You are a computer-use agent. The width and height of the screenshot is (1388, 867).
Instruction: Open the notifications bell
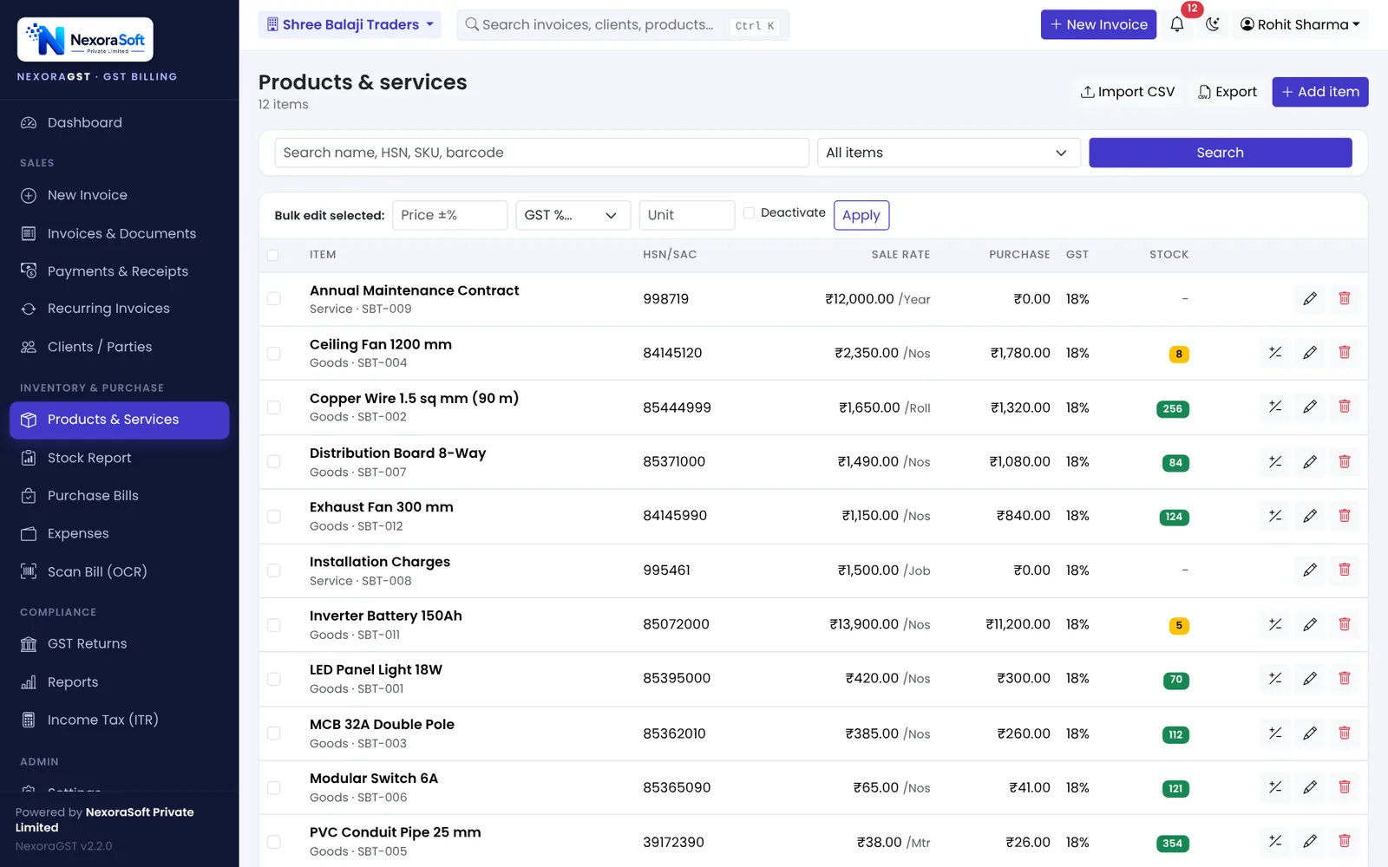point(1176,24)
